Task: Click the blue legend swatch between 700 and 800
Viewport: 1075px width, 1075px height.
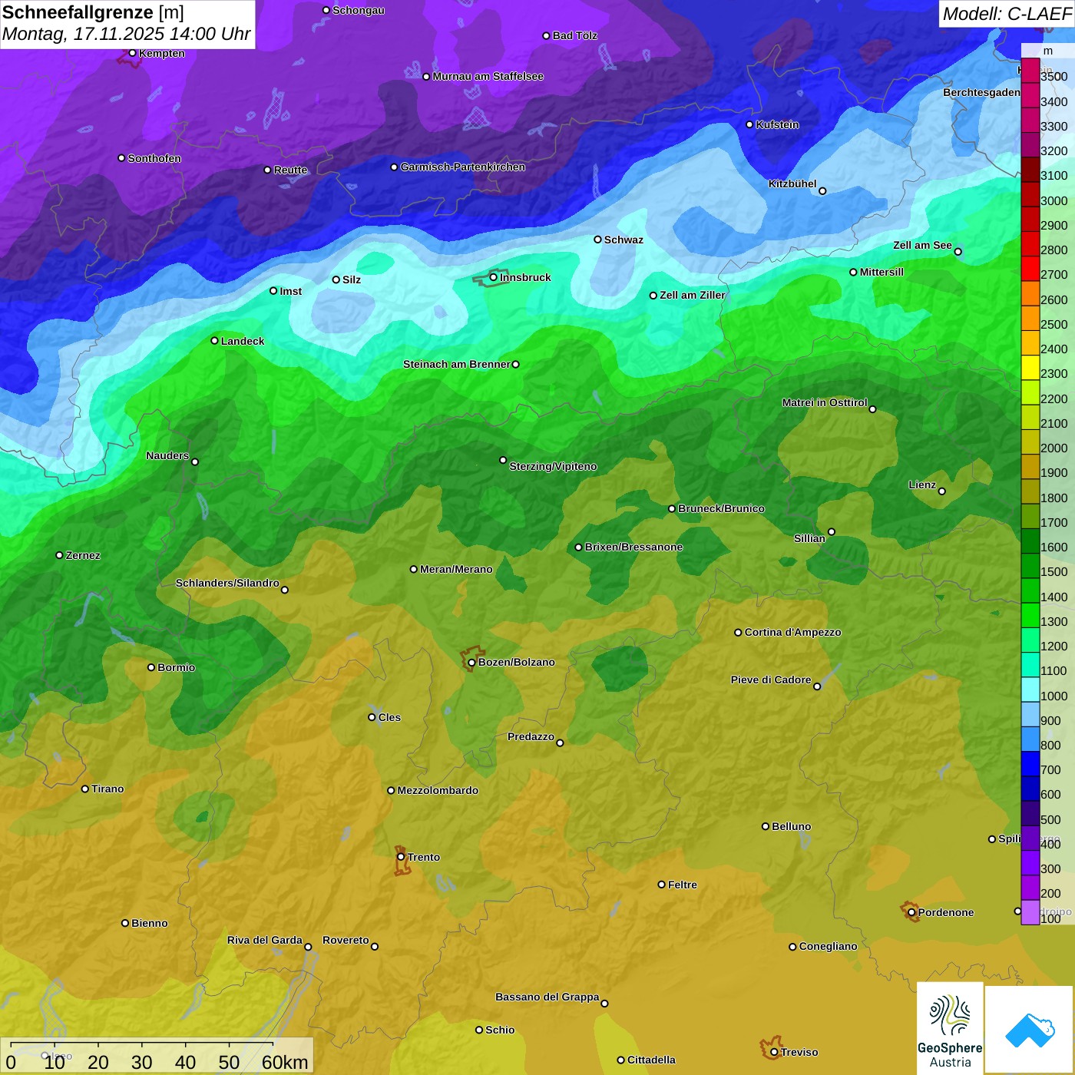Action: [1030, 763]
